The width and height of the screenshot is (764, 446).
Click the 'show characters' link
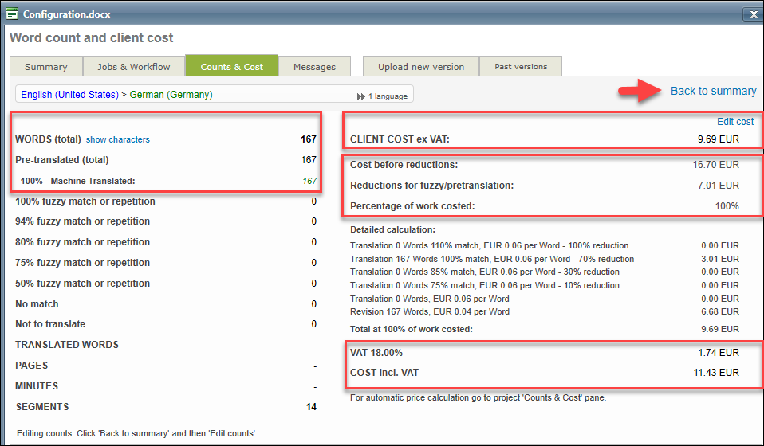point(118,140)
